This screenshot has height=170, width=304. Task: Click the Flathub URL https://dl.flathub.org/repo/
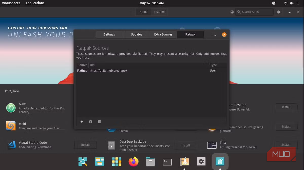[108, 71]
